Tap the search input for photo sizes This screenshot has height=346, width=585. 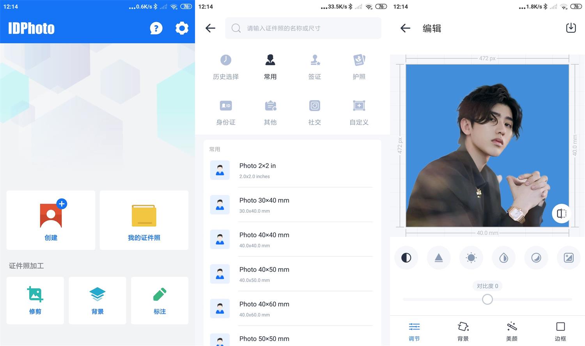point(303,28)
